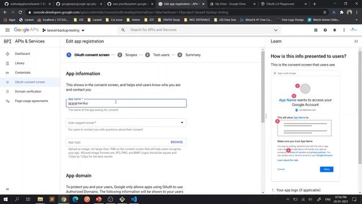This screenshot has height=204, width=362.
Task: Click the browser back button
Action: [x=5, y=12]
